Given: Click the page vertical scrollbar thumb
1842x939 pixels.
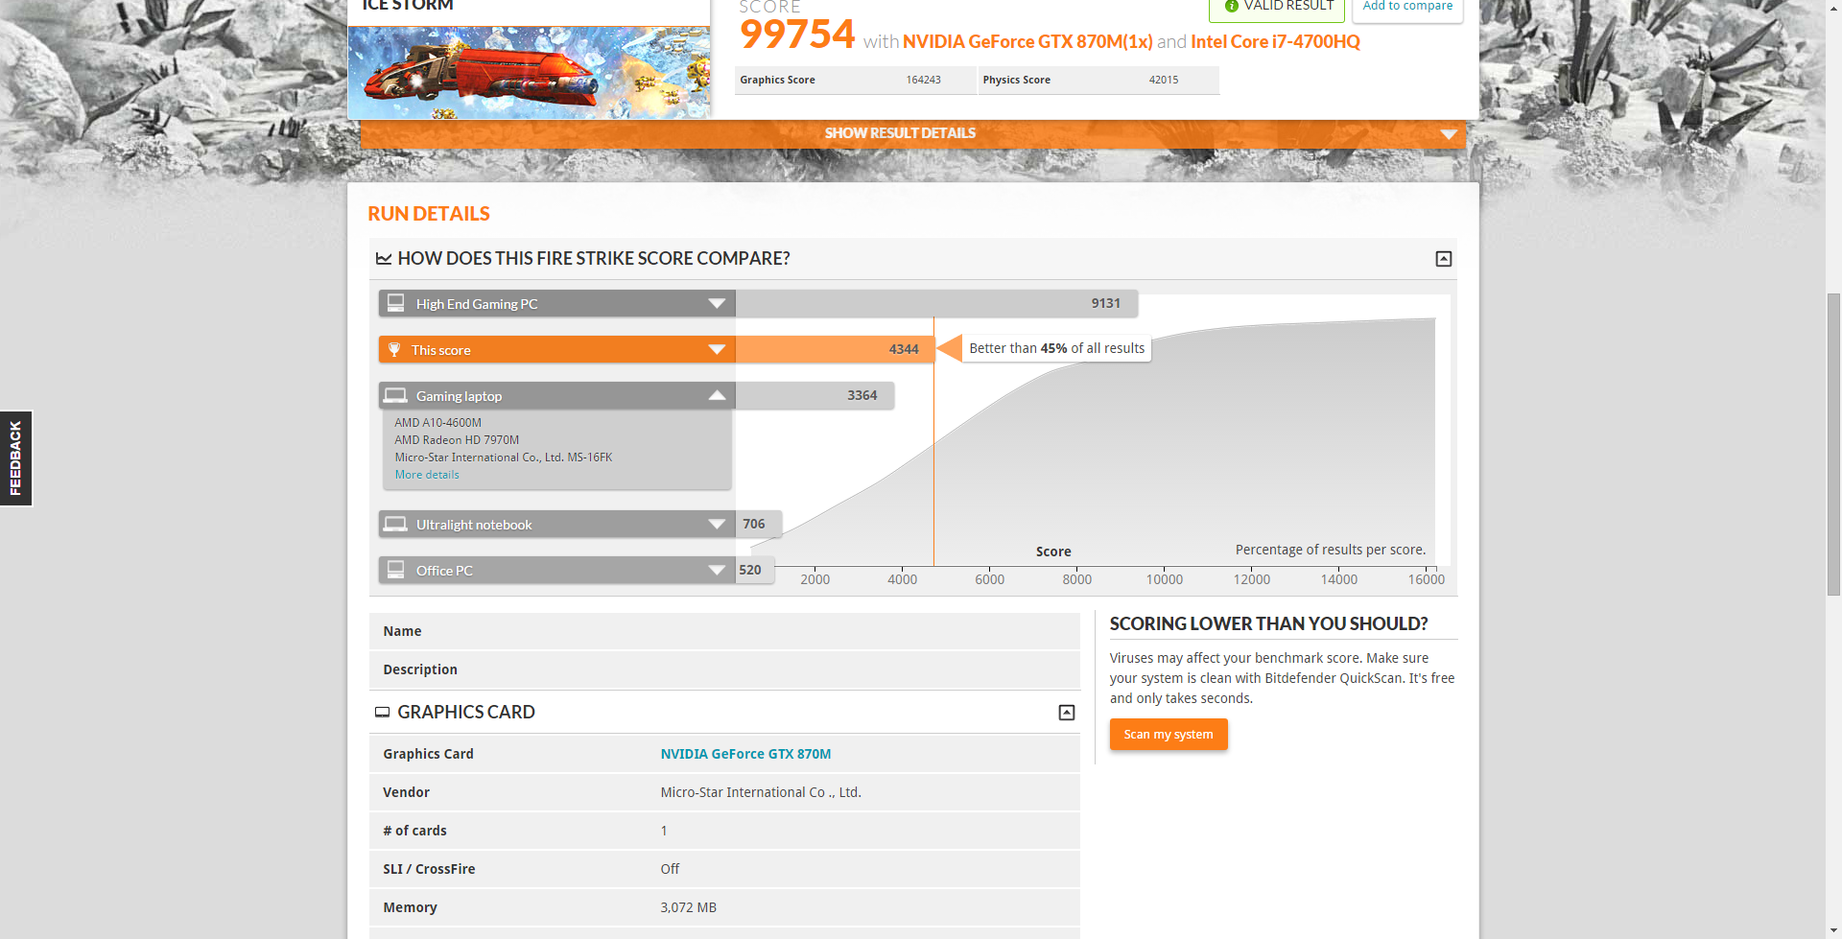Looking at the screenshot, I should pyautogui.click(x=1833, y=444).
